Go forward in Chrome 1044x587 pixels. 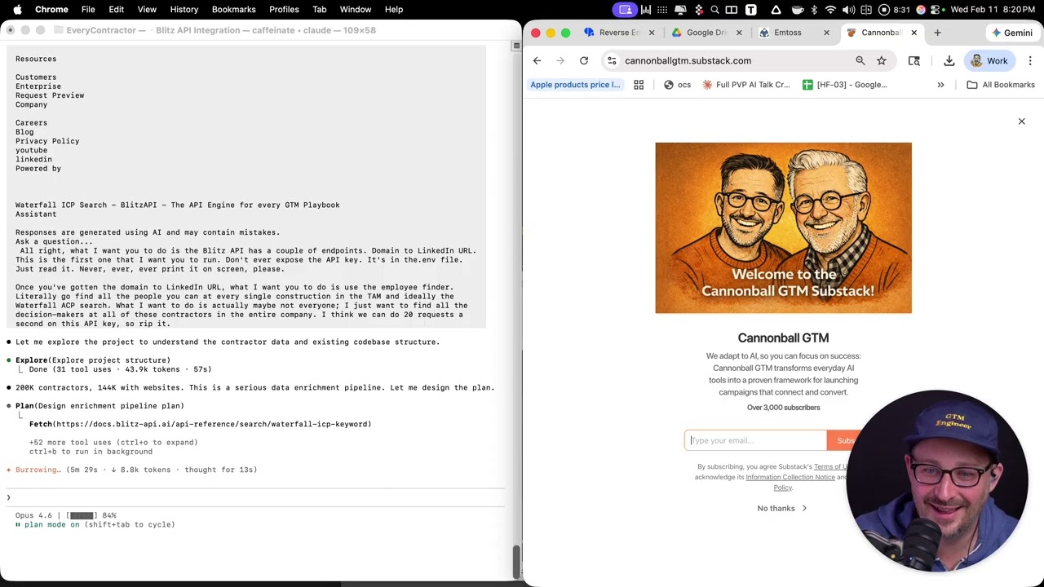point(560,60)
